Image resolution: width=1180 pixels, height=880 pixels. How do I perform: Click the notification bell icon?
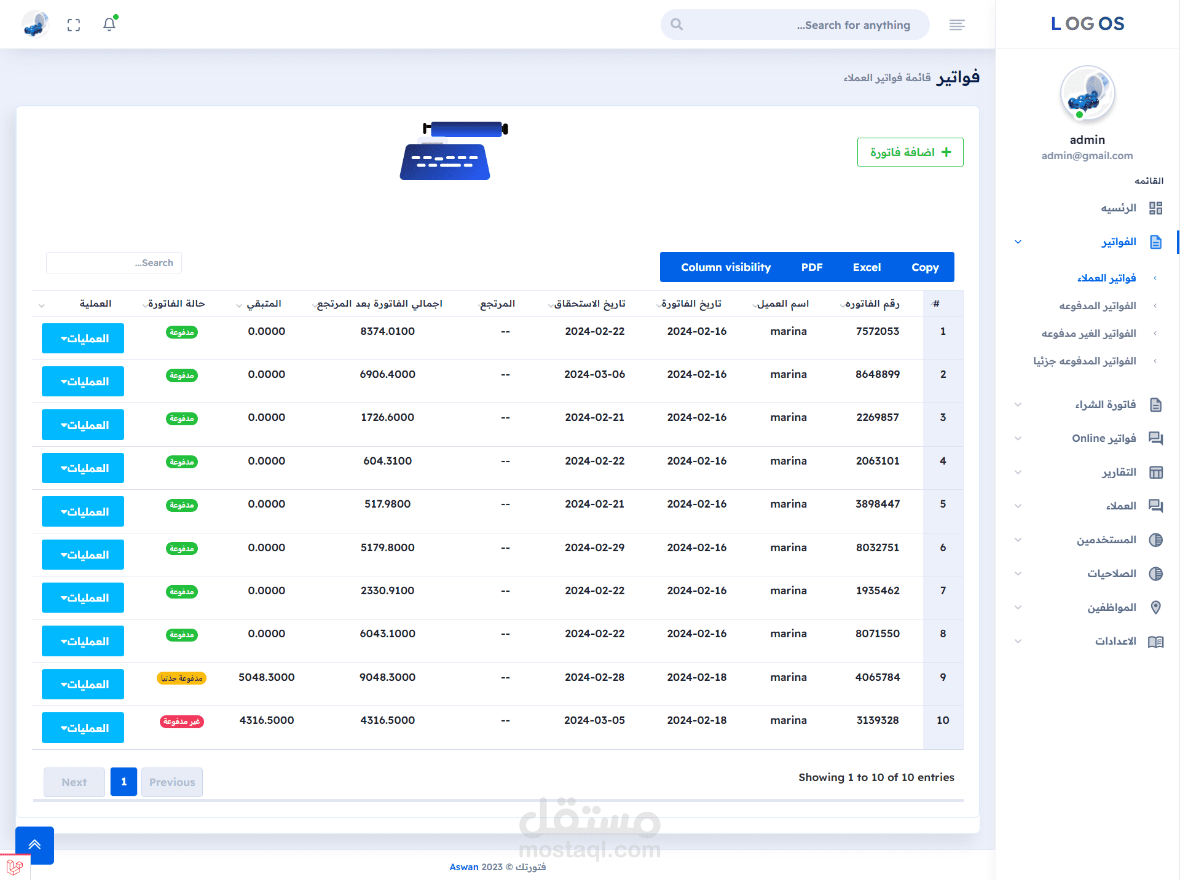[x=109, y=25]
